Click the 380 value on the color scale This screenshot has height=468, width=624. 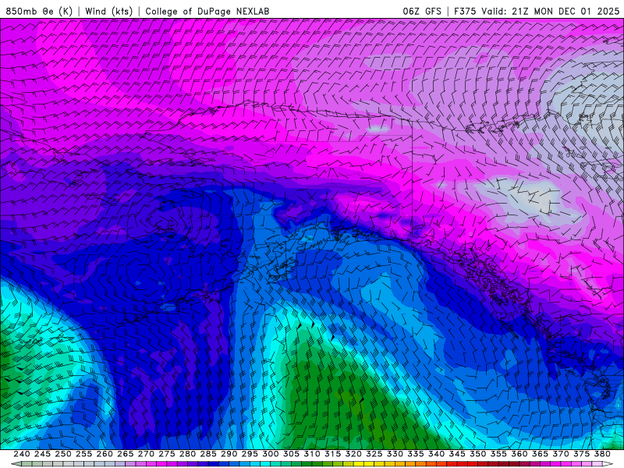pyautogui.click(x=602, y=454)
